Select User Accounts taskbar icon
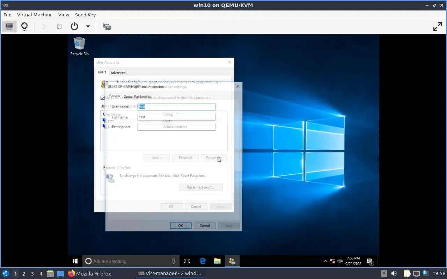 coord(232,261)
